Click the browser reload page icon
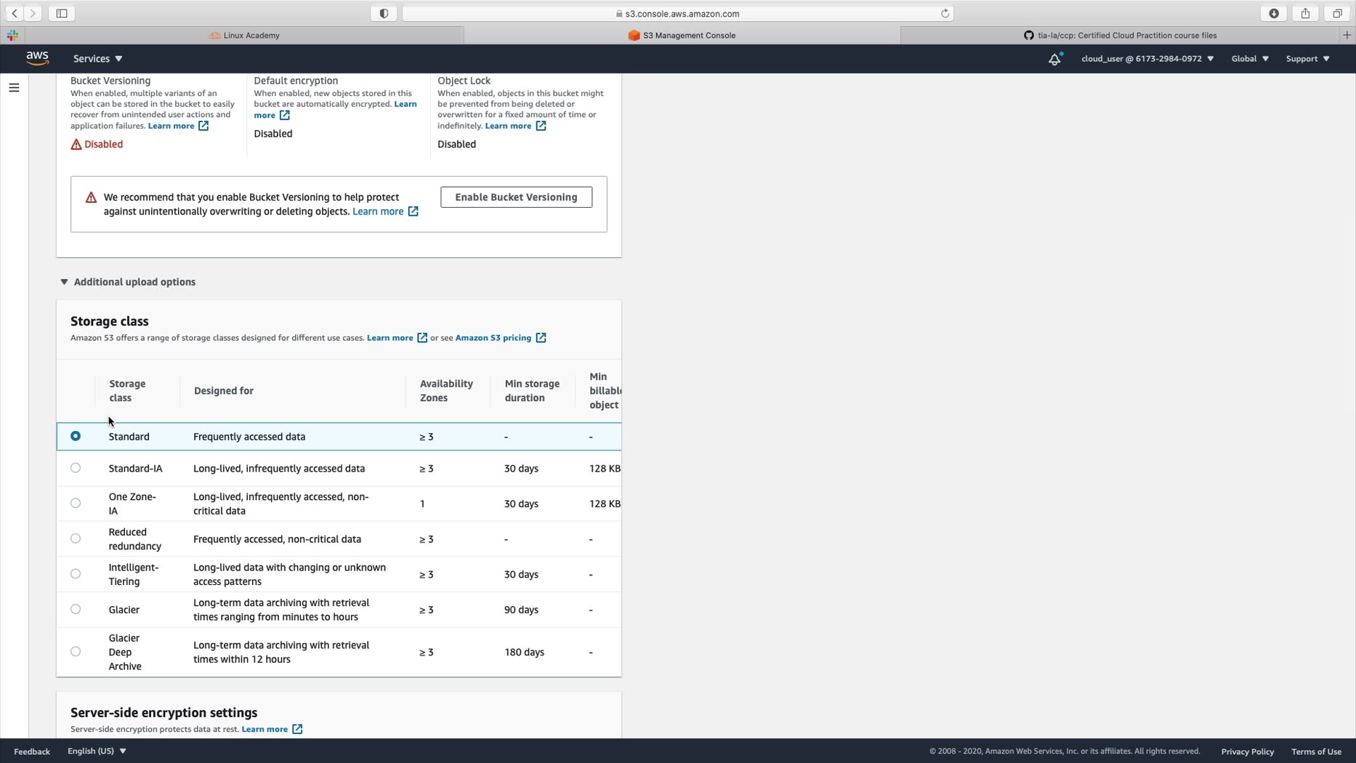 pos(945,13)
